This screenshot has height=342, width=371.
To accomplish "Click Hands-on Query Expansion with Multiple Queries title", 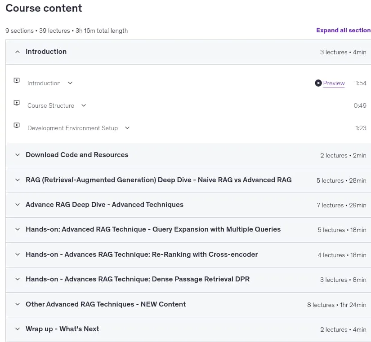I will pos(153,229).
